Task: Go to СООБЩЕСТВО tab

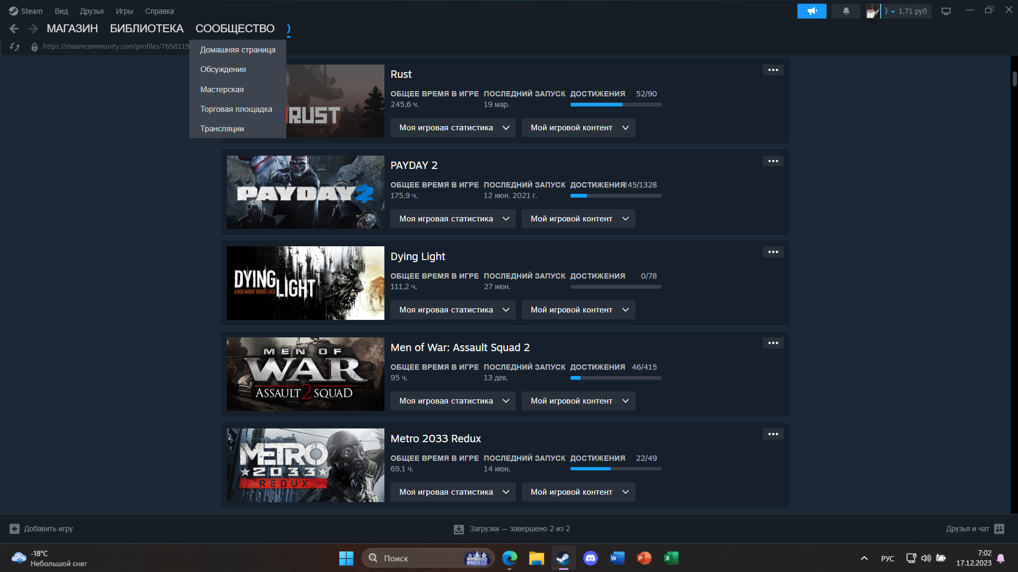Action: coord(235,29)
